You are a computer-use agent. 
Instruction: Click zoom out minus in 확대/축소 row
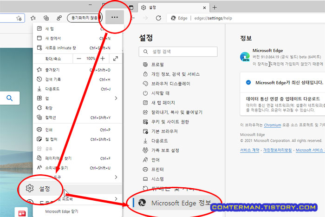[79, 59]
